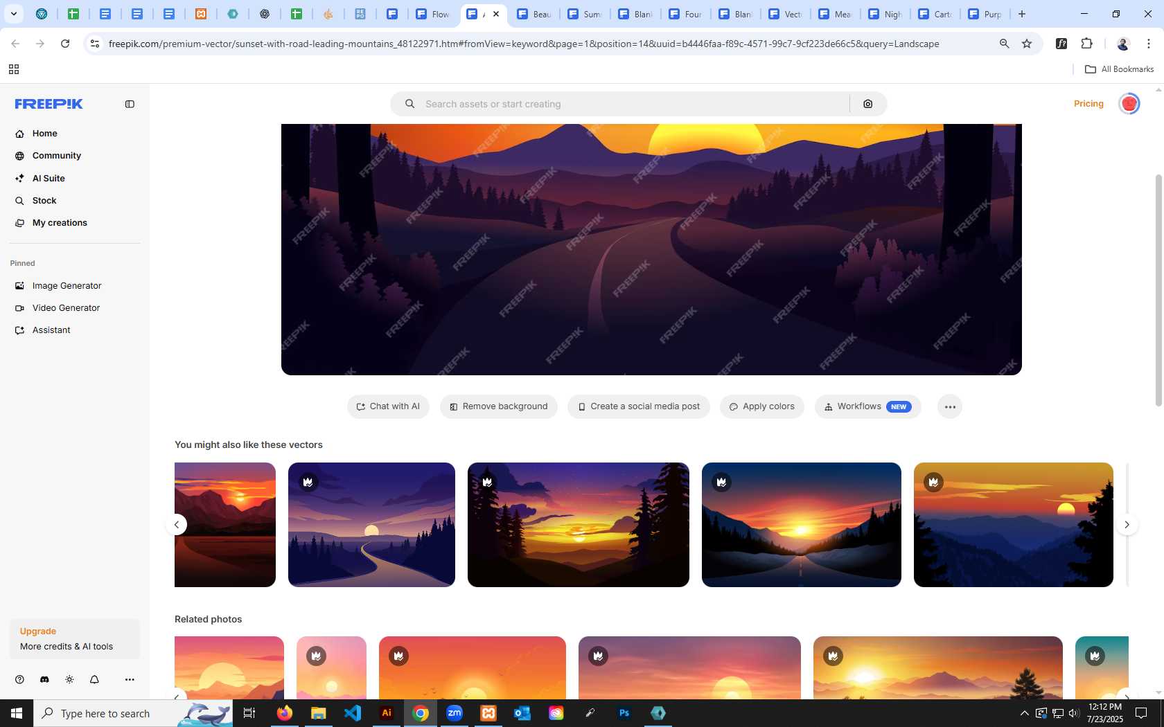Click the page vertical scrollbar

pos(1158,291)
